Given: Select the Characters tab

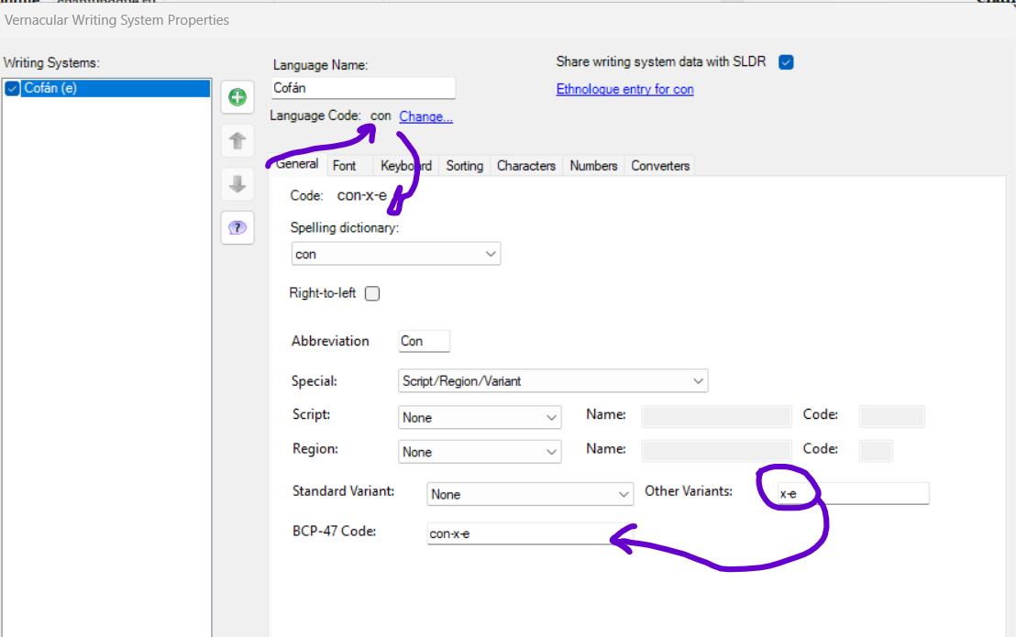Looking at the screenshot, I should (526, 166).
